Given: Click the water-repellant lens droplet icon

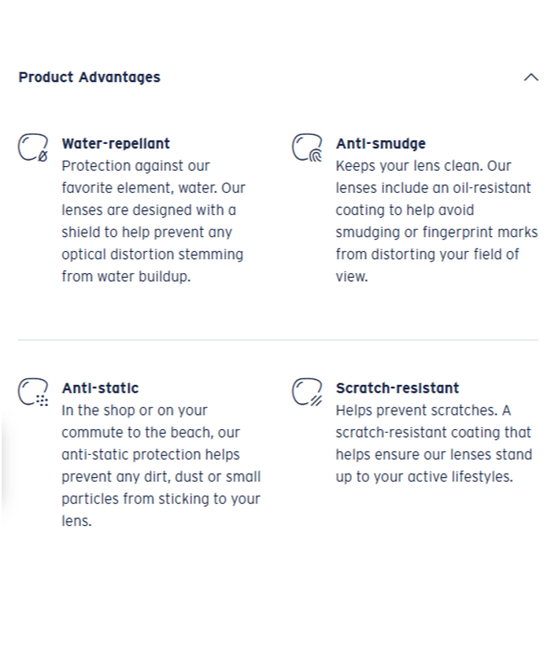Looking at the screenshot, I should pyautogui.click(x=32, y=148).
